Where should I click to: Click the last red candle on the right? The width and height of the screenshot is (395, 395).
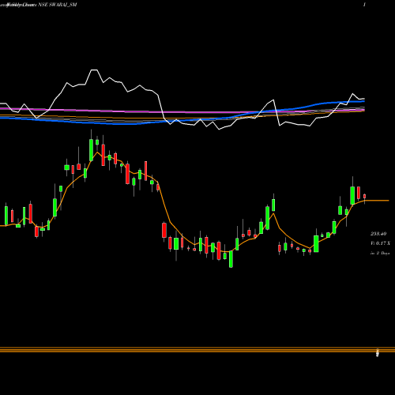click(x=365, y=196)
